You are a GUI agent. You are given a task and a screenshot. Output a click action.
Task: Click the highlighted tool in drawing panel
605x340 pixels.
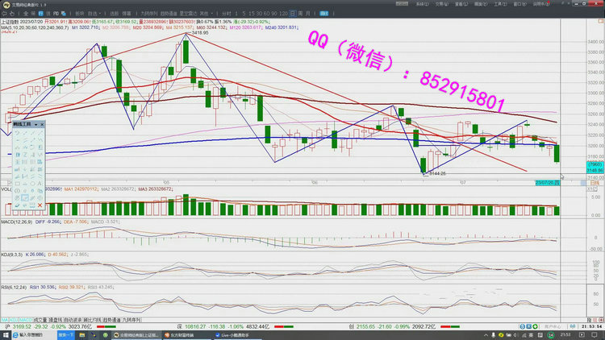(x=25, y=197)
